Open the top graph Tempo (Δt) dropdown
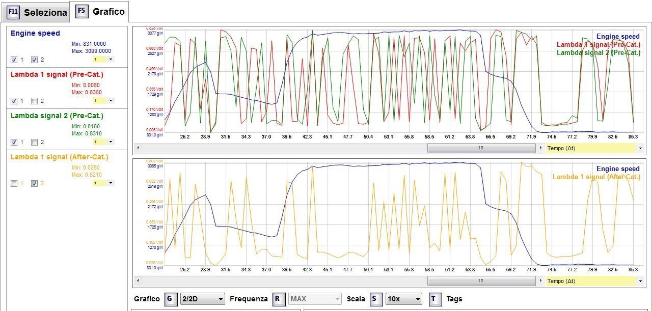Screen dimensions: 652x311 click(x=594, y=148)
